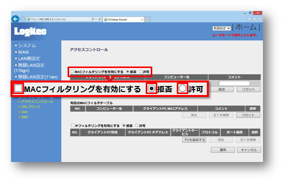Viewport: 284px width, 183px height.
Task: Go back with the browser back arrow
Action: tap(15, 19)
